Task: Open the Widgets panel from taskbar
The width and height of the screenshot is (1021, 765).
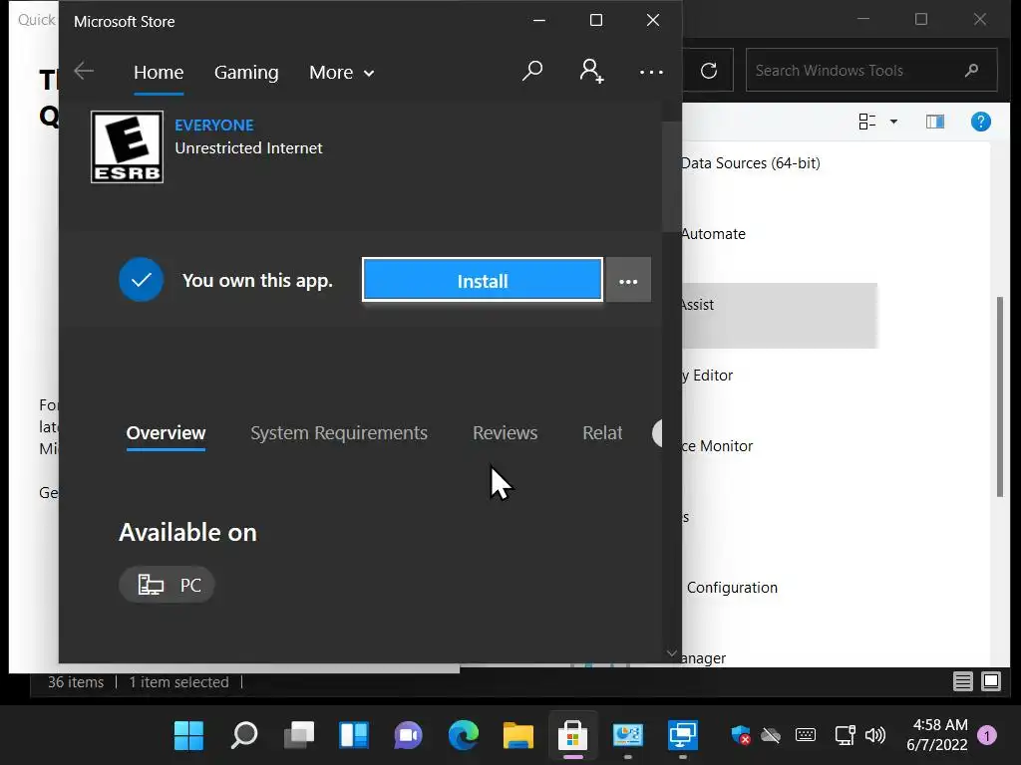Action: click(x=354, y=736)
